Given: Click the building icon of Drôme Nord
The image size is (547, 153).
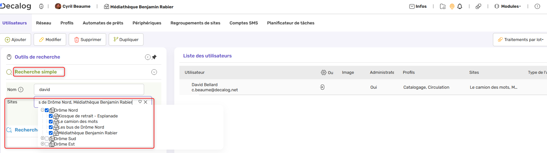Looking at the screenshot, I should click(52, 110).
